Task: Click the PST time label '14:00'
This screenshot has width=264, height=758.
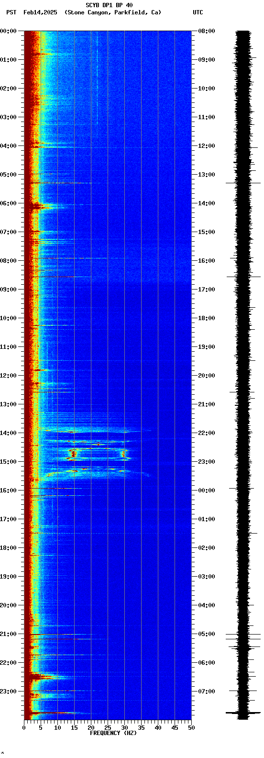Action: [x=9, y=433]
